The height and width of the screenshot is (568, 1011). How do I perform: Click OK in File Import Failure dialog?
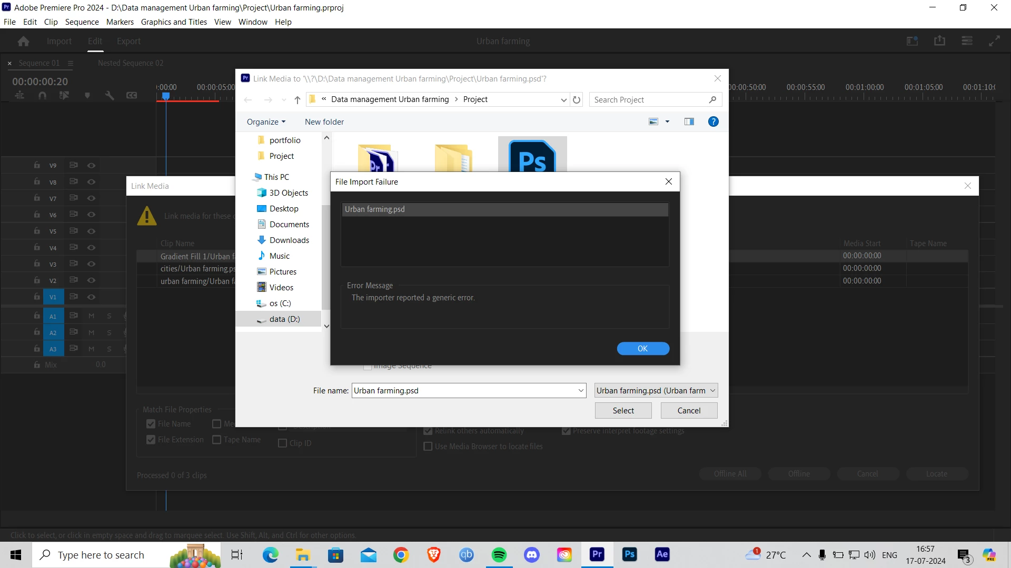[643, 349]
